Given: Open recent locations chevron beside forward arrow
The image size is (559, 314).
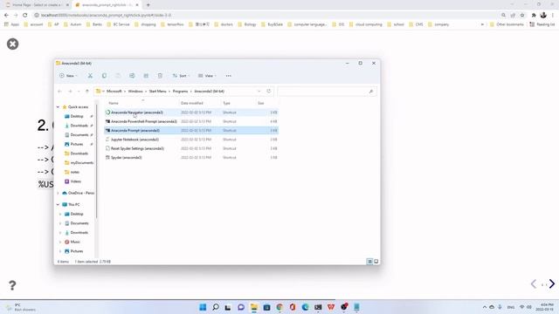Looking at the screenshot, I should click(x=79, y=92).
